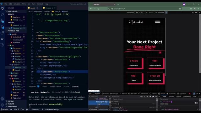Pick an element from the page
Viewport: 201px width, 113px height.
coord(90,94)
